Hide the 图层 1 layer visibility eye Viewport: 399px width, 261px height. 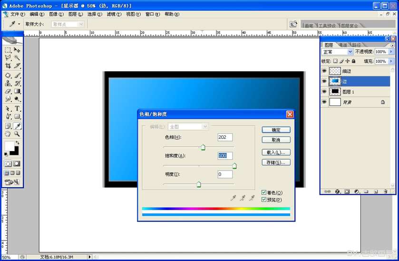click(324, 92)
